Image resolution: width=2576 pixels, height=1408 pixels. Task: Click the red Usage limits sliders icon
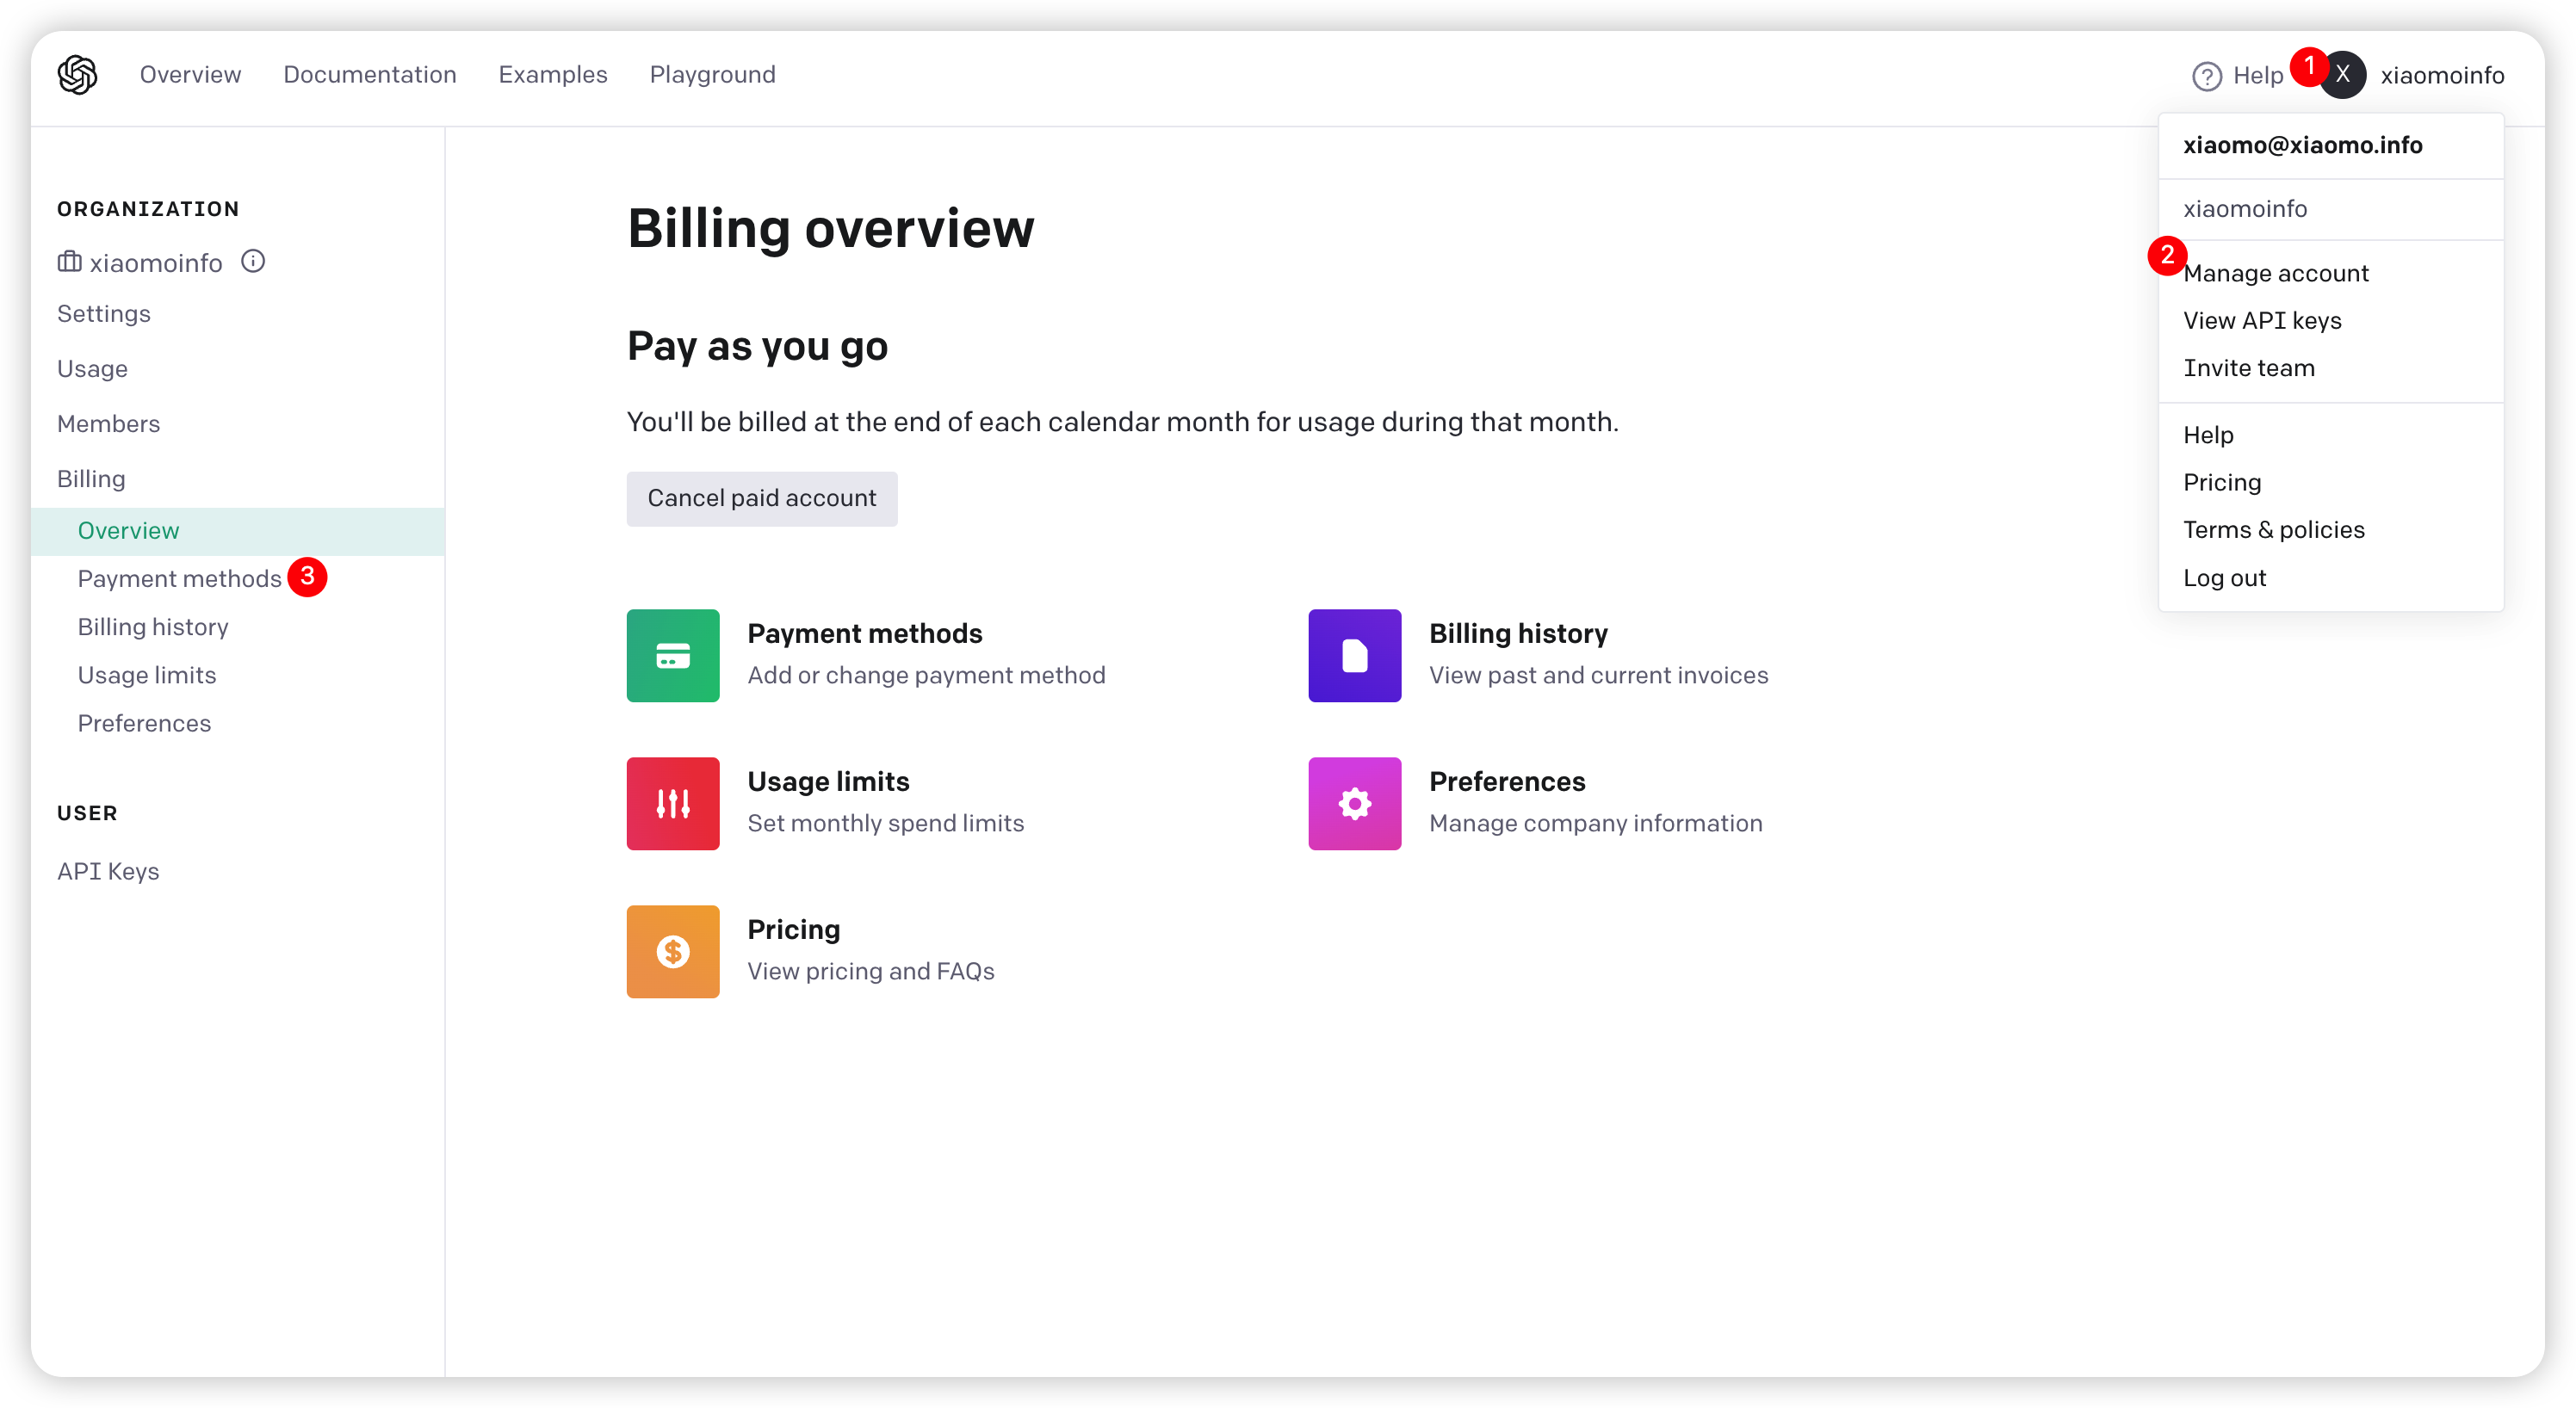(x=672, y=804)
